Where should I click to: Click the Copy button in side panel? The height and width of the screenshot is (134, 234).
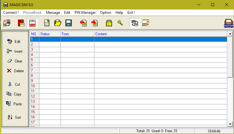pos(14,94)
